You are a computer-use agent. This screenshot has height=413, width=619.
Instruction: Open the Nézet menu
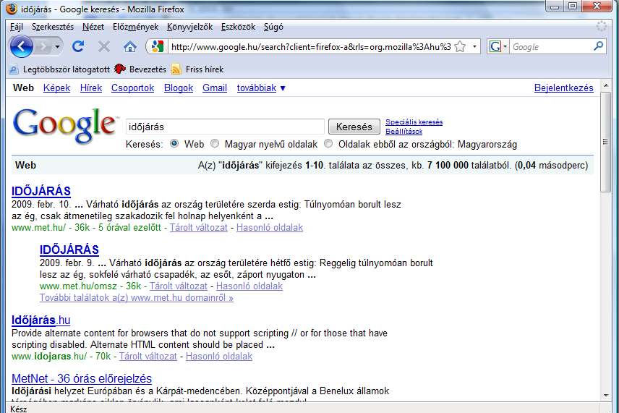tap(93, 27)
